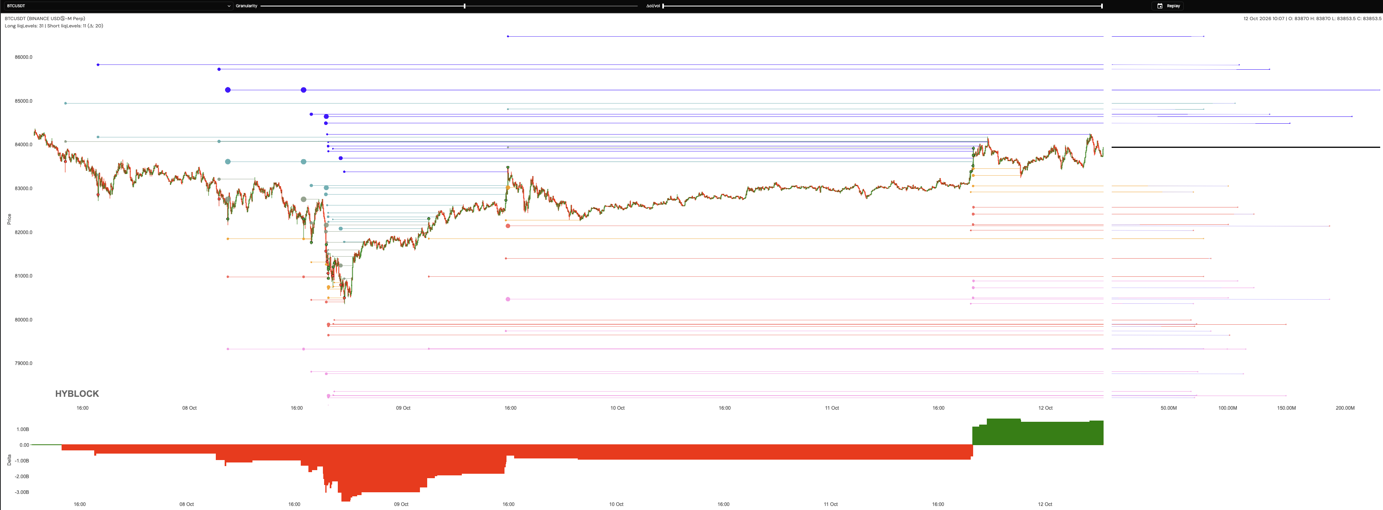Click the 100.00M volume axis label
Viewport: 1383px width, 510px height.
tap(1227, 408)
